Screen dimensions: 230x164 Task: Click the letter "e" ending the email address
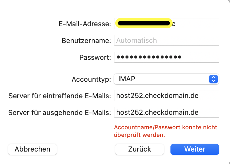coord(174,24)
